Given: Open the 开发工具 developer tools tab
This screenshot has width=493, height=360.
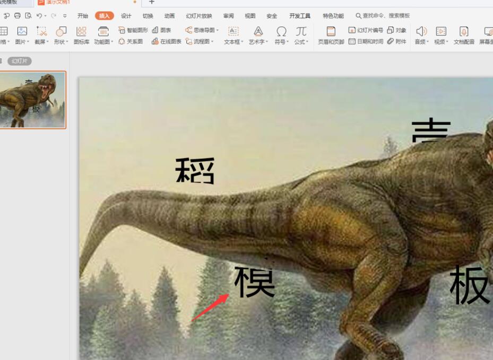Looking at the screenshot, I should [x=300, y=16].
